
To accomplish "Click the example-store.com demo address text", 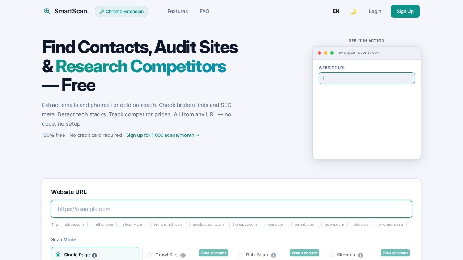I will click(x=359, y=53).
